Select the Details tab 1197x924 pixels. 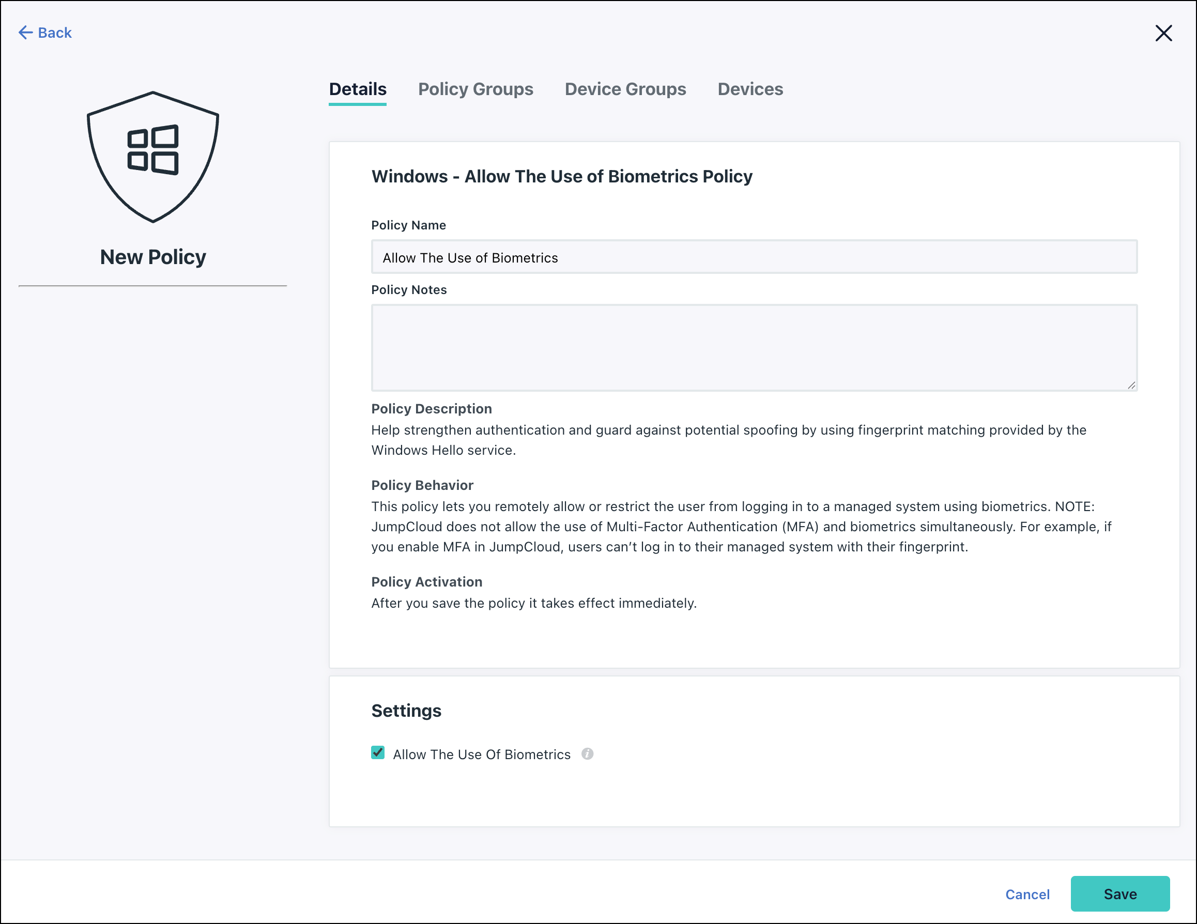(357, 89)
